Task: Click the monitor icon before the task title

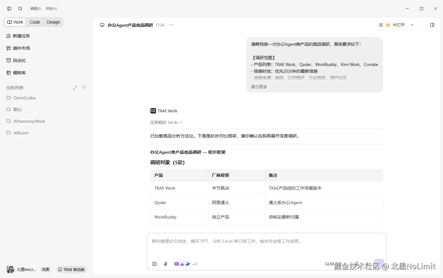Action: 102,25
